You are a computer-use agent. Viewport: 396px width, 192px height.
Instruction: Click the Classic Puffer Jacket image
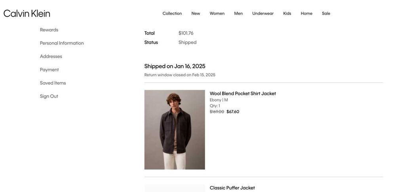point(175,188)
